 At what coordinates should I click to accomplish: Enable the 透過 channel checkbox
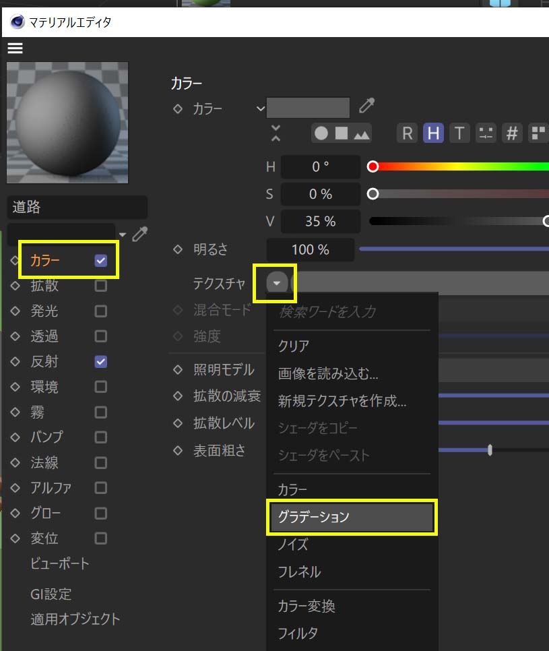(x=100, y=336)
